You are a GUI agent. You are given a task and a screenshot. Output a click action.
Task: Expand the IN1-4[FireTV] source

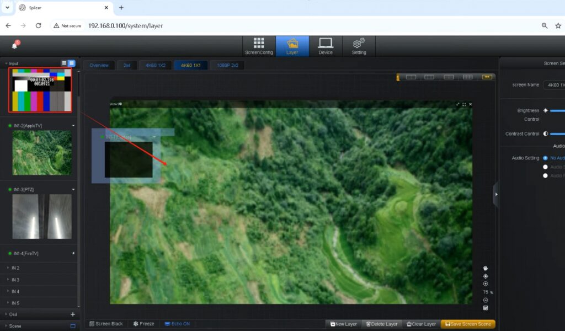[73, 253]
